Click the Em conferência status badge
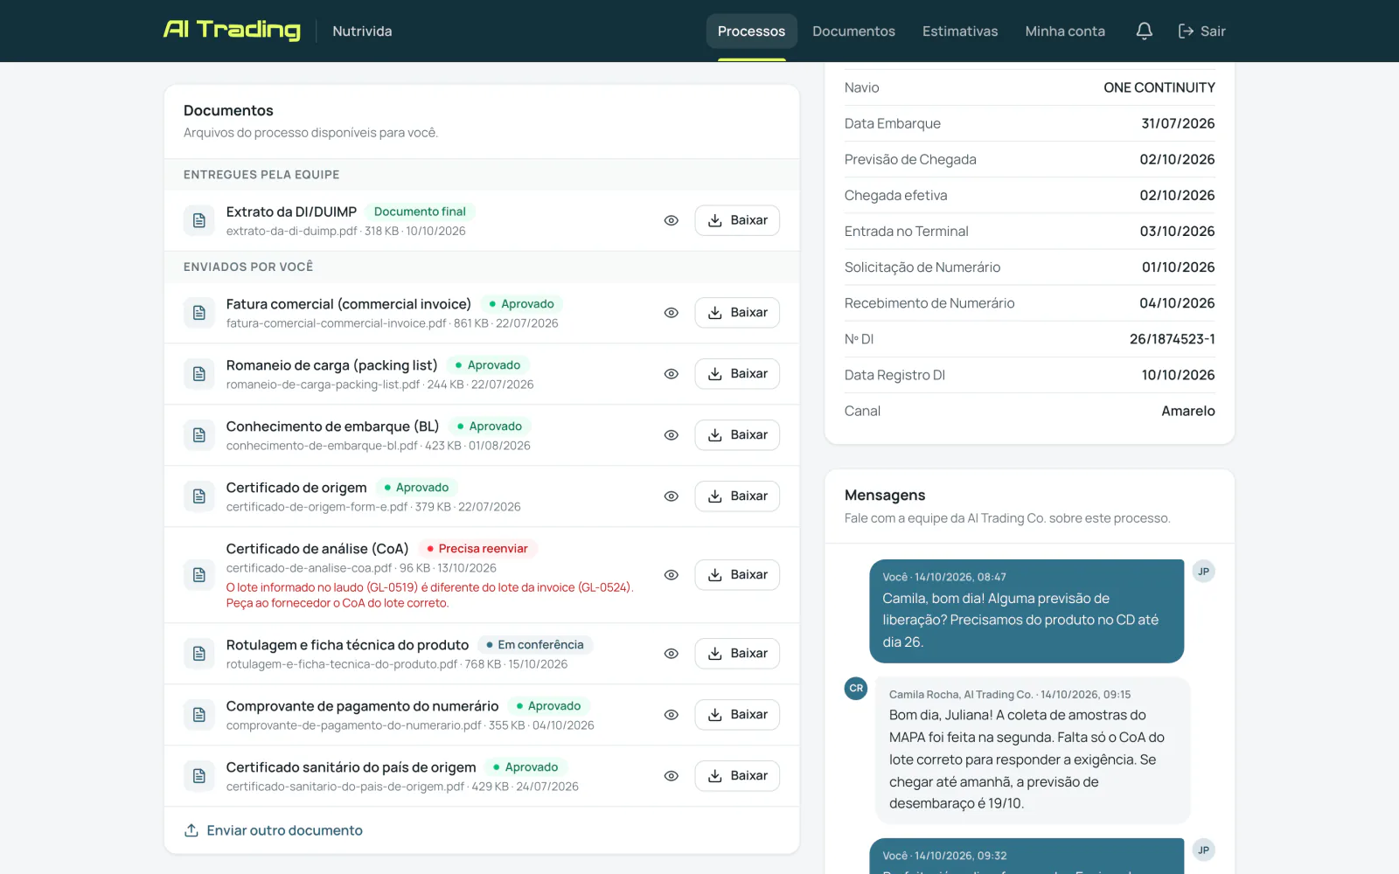The image size is (1399, 874). pos(535,645)
